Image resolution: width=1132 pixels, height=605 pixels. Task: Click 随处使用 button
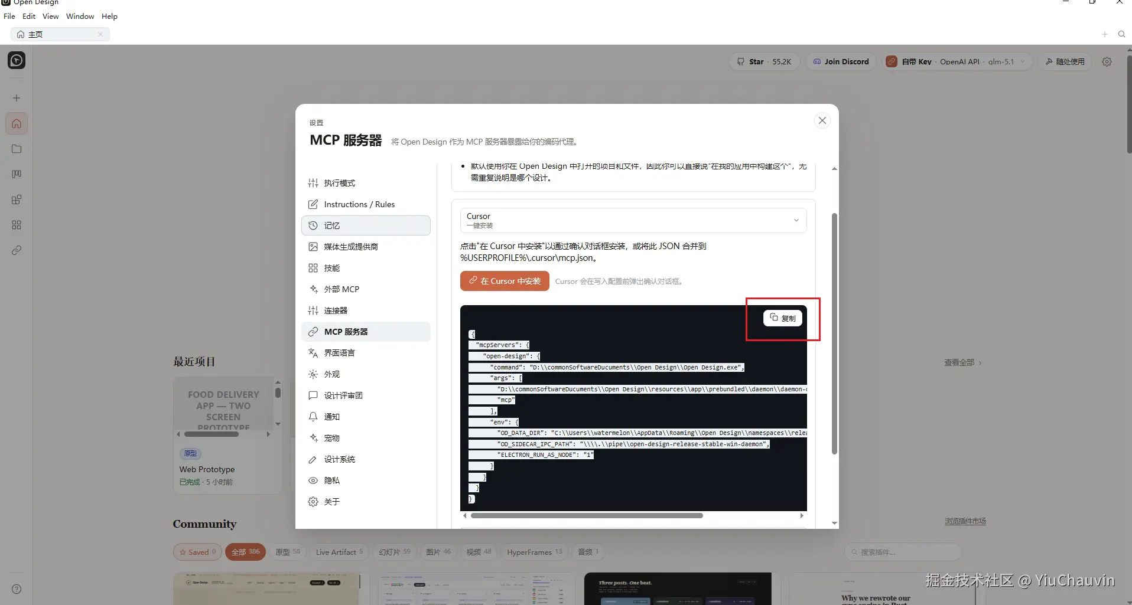click(1065, 61)
